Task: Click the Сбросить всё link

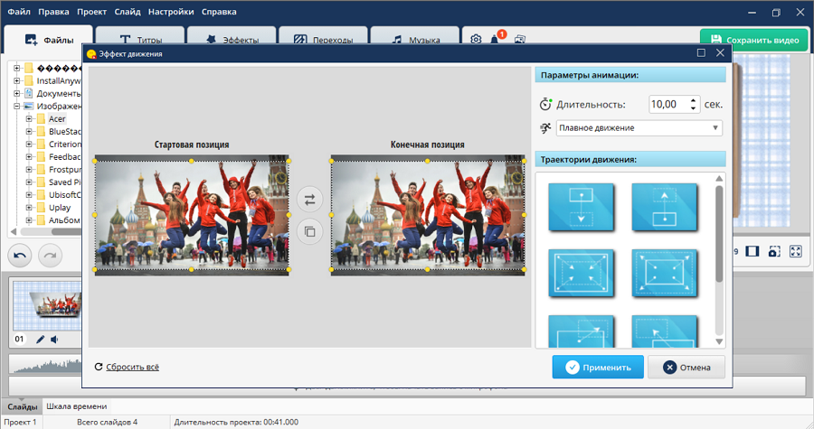Action: pyautogui.click(x=131, y=367)
